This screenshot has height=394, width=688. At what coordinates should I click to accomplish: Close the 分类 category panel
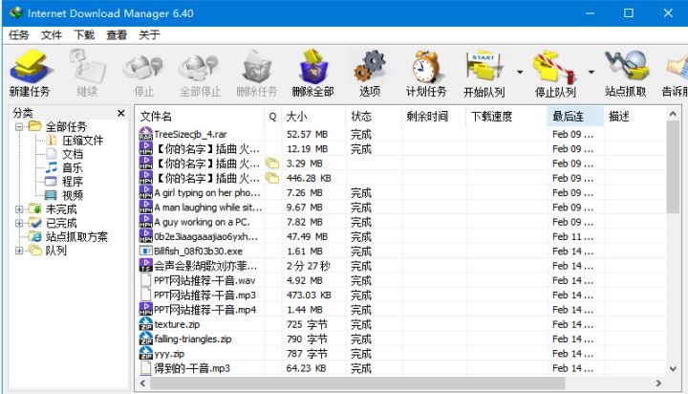121,114
